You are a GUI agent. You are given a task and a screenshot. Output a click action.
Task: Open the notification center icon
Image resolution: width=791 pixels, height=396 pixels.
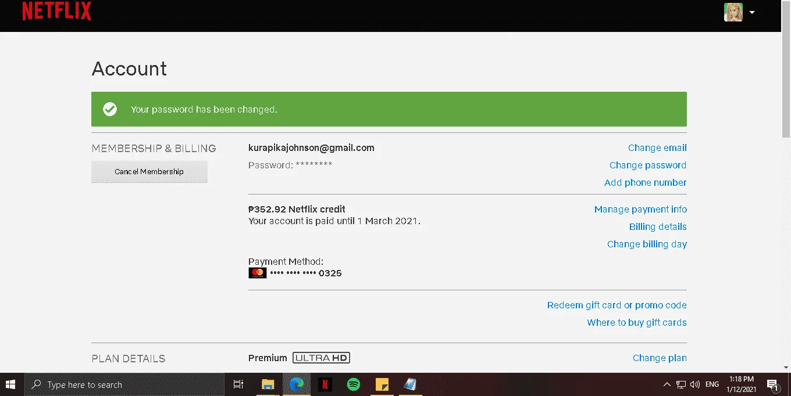[x=773, y=384]
